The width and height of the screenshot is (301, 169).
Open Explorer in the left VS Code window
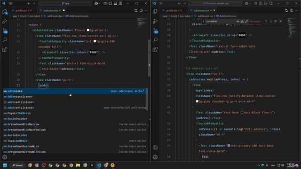(5, 12)
